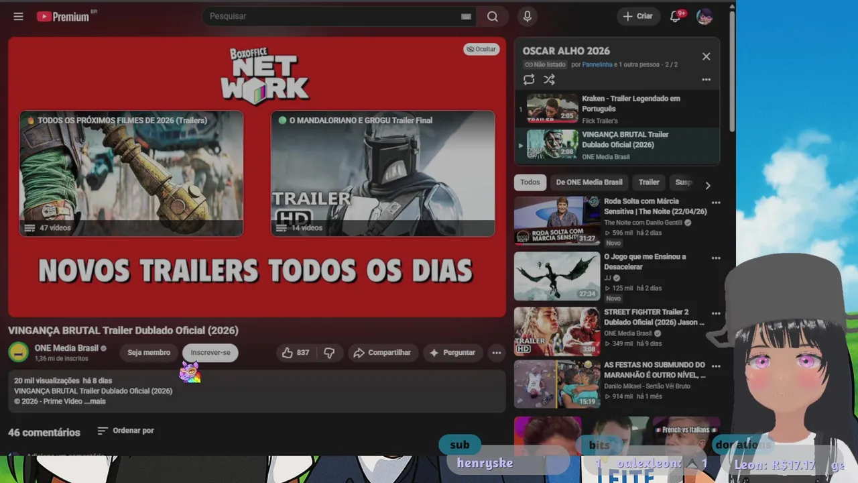The image size is (858, 483).
Task: Click the search magnifier button
Action: [493, 16]
